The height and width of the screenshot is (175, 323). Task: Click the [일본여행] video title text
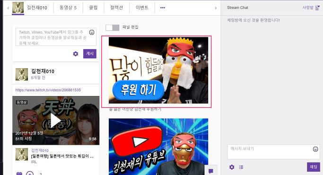point(62,156)
